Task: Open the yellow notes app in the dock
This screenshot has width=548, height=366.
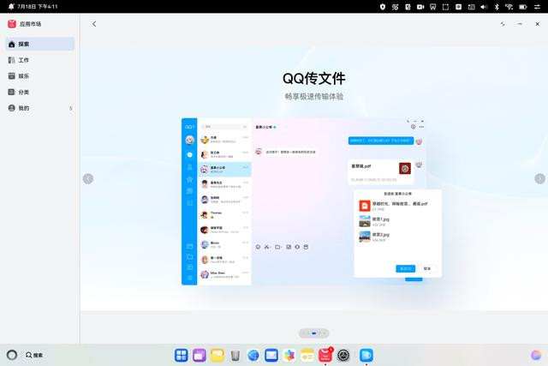Action: click(x=307, y=355)
